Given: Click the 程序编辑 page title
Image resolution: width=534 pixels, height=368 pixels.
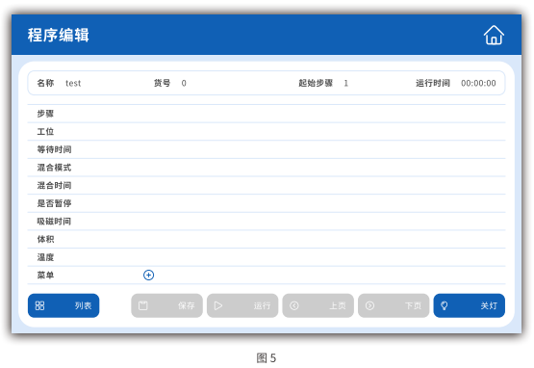Looking at the screenshot, I should 59,35.
